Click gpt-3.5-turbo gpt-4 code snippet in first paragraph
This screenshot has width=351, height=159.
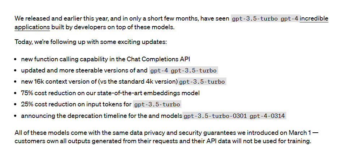click(x=265, y=19)
